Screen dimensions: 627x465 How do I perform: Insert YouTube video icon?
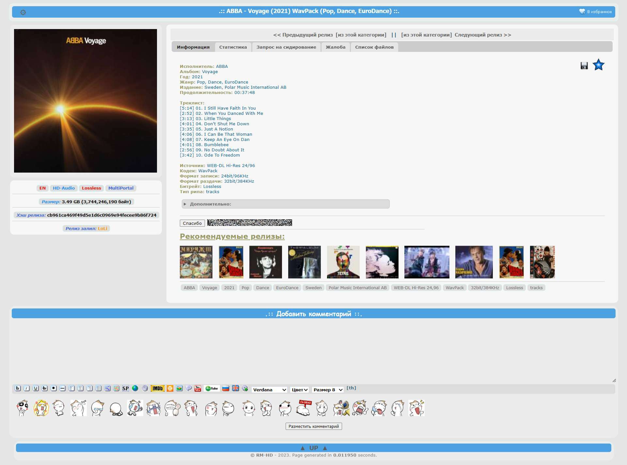(198, 388)
